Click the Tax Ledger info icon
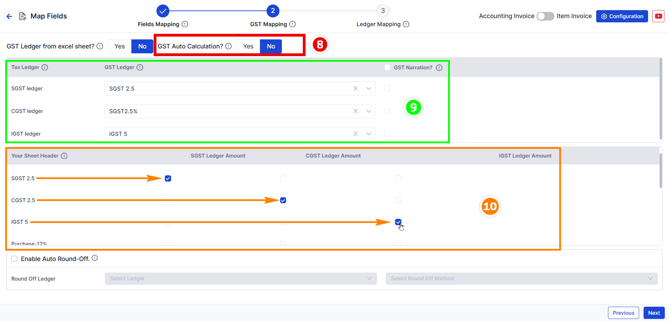The width and height of the screenshot is (669, 321). click(45, 67)
